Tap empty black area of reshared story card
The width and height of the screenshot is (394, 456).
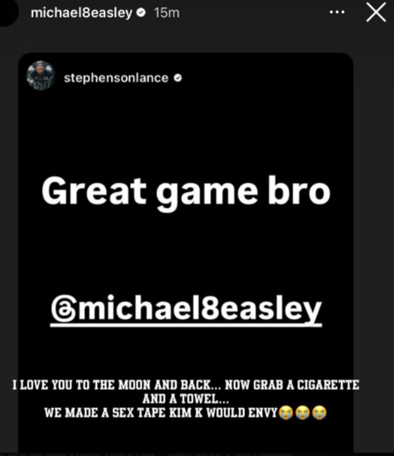186,131
